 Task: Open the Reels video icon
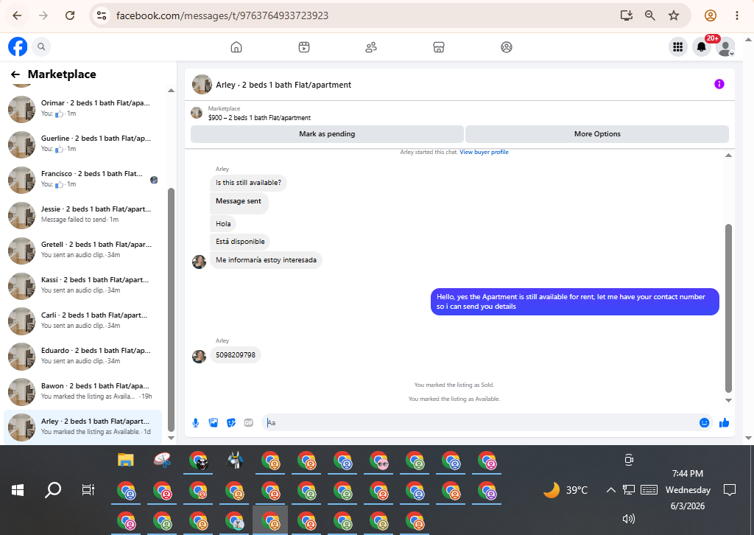(304, 47)
